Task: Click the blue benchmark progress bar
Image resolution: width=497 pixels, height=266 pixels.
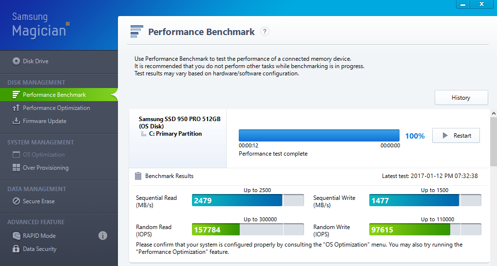Action: click(319, 135)
